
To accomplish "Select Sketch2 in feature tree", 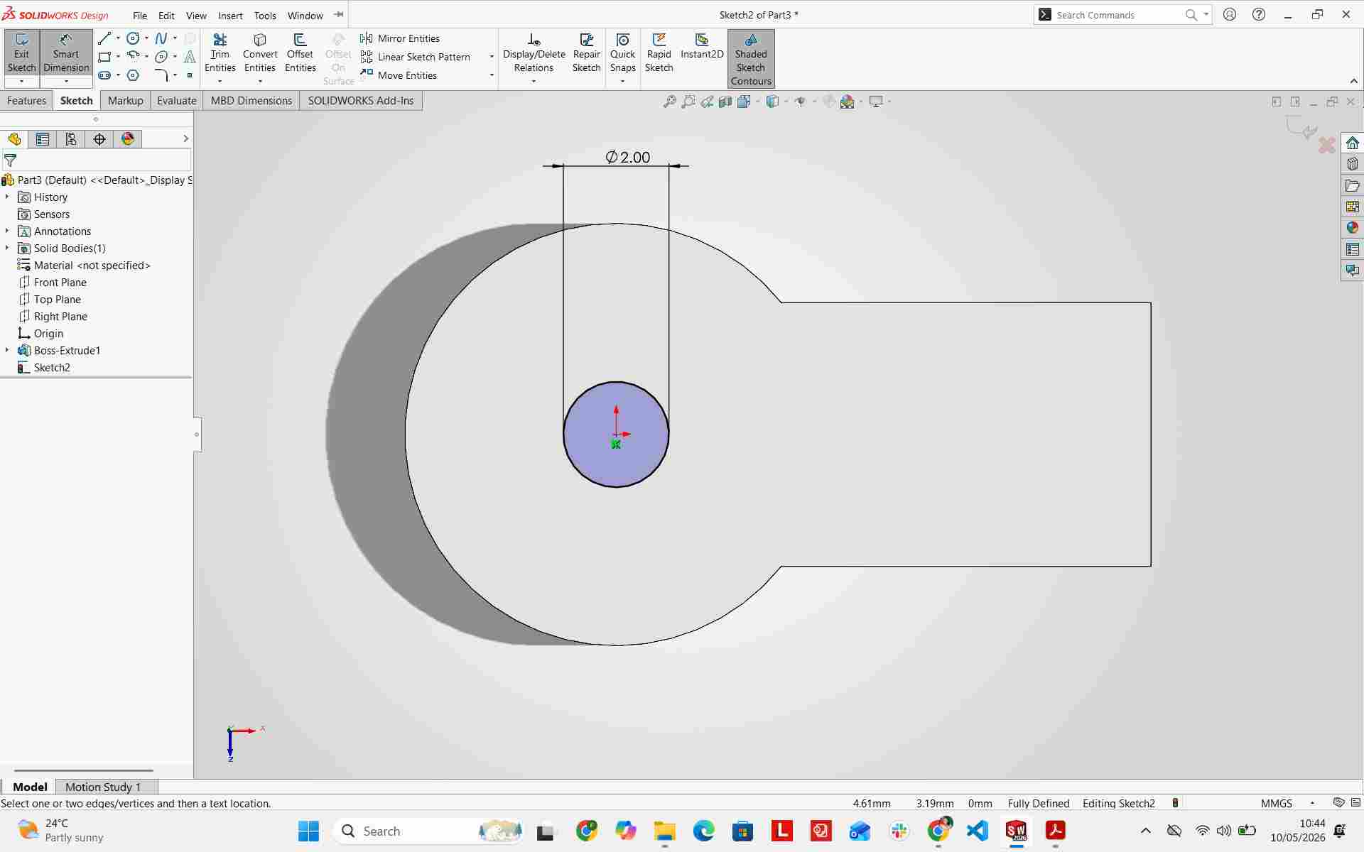I will click(52, 367).
